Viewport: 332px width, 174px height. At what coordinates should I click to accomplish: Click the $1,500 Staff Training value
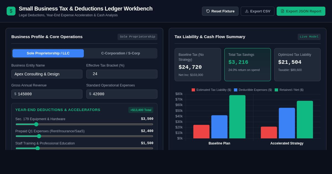tap(147, 143)
